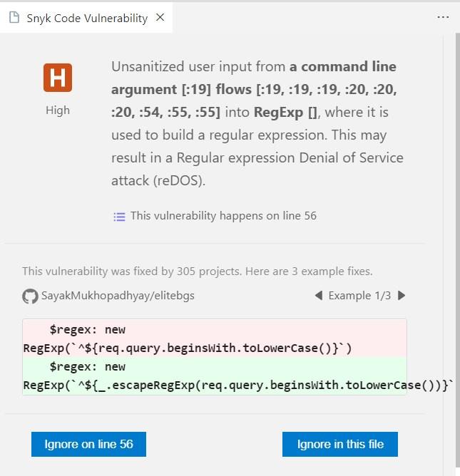Click the 'Example 1/3' label

pyautogui.click(x=359, y=296)
